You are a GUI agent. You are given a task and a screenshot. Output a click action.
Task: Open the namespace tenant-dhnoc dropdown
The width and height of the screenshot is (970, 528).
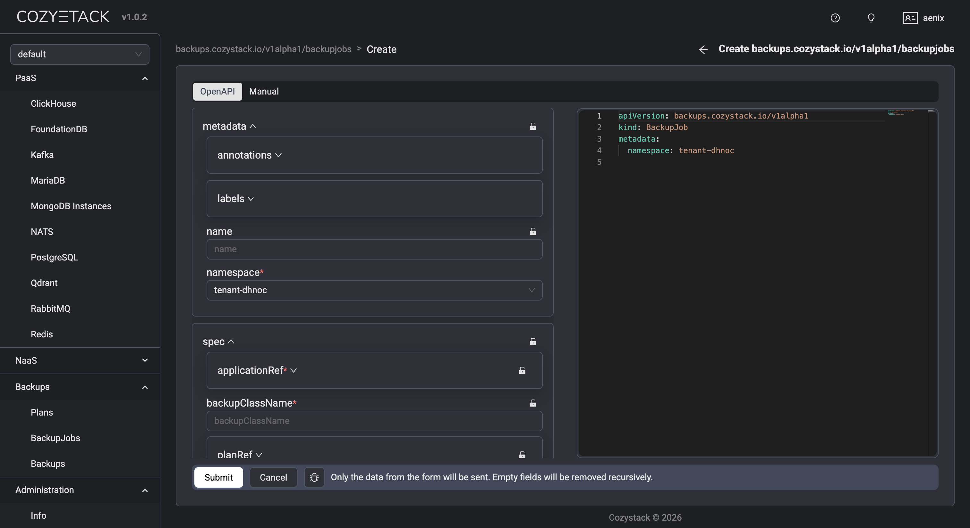pos(374,290)
